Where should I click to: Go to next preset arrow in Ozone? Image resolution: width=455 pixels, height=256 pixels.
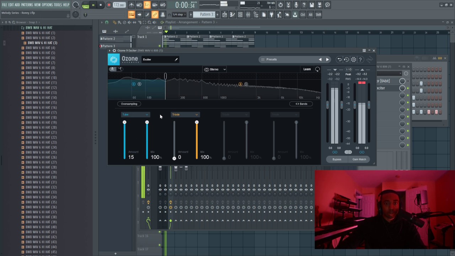click(x=327, y=59)
